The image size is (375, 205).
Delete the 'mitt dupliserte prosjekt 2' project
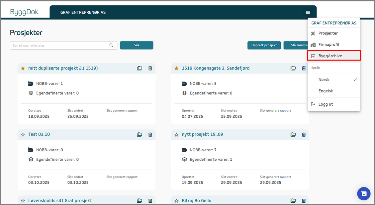(150, 68)
